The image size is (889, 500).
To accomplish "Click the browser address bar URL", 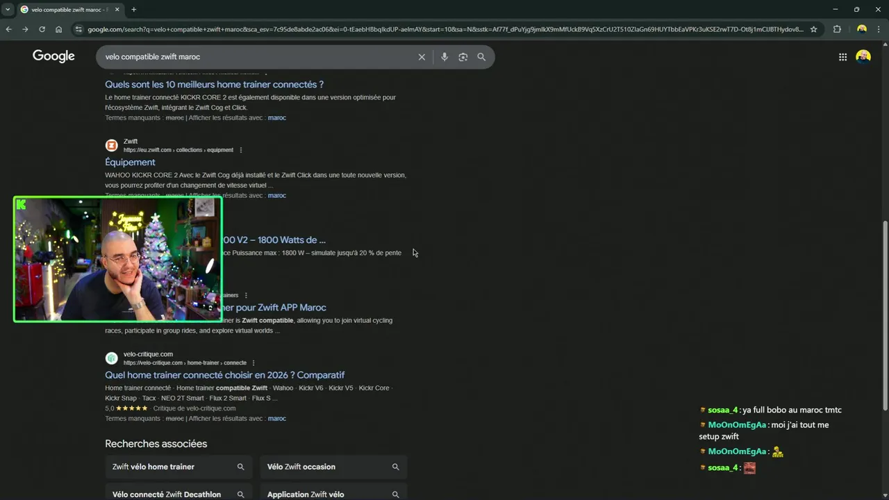I will coord(444,29).
